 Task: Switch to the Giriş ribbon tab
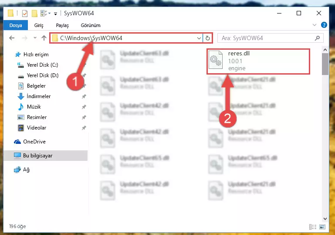(x=39, y=25)
